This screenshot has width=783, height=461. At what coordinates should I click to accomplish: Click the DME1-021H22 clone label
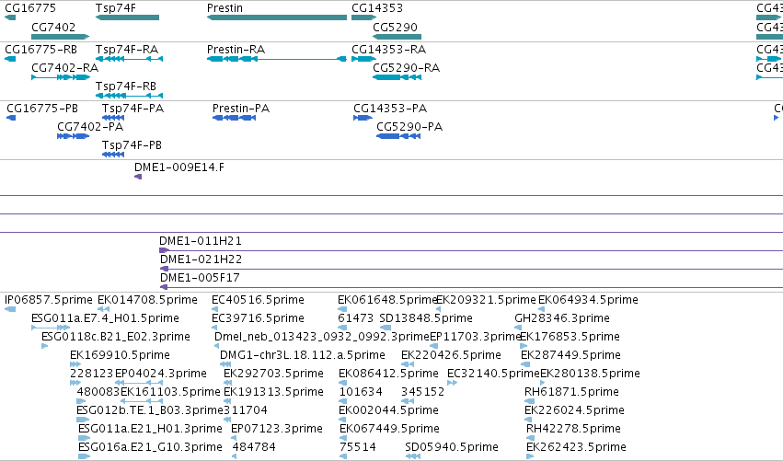point(201,259)
